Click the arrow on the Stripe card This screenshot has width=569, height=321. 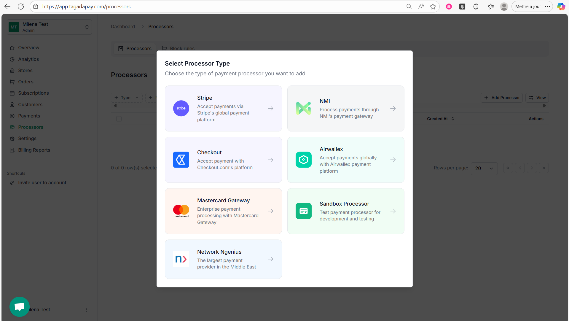click(x=270, y=108)
